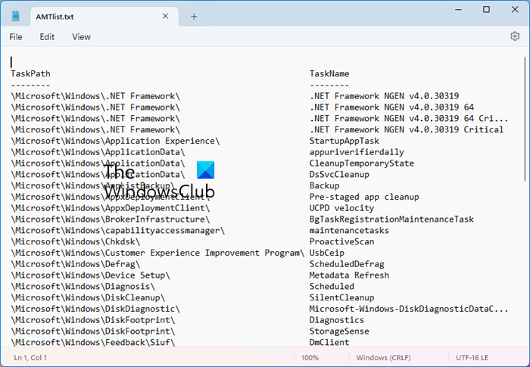Click the BrokerInfrastructure path

point(111,219)
